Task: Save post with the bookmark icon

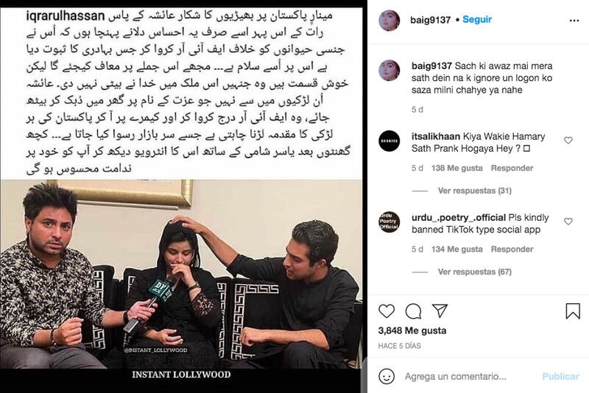Action: 573,311
